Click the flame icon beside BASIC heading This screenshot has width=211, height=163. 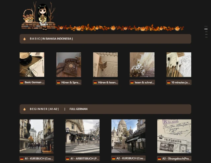(x=24, y=39)
